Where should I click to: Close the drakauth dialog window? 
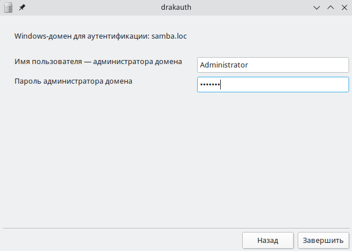344,8
